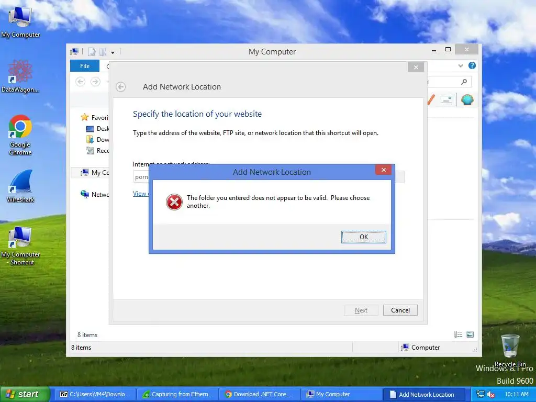
Task: Click the Google Chrome desktop icon
Action: coord(20,135)
